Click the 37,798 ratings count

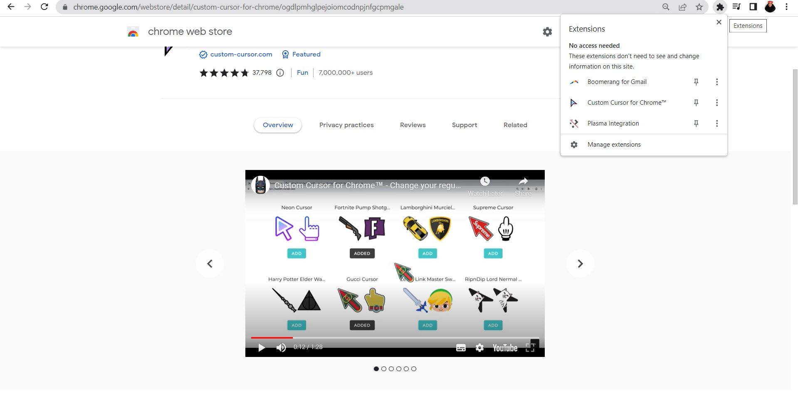point(262,73)
